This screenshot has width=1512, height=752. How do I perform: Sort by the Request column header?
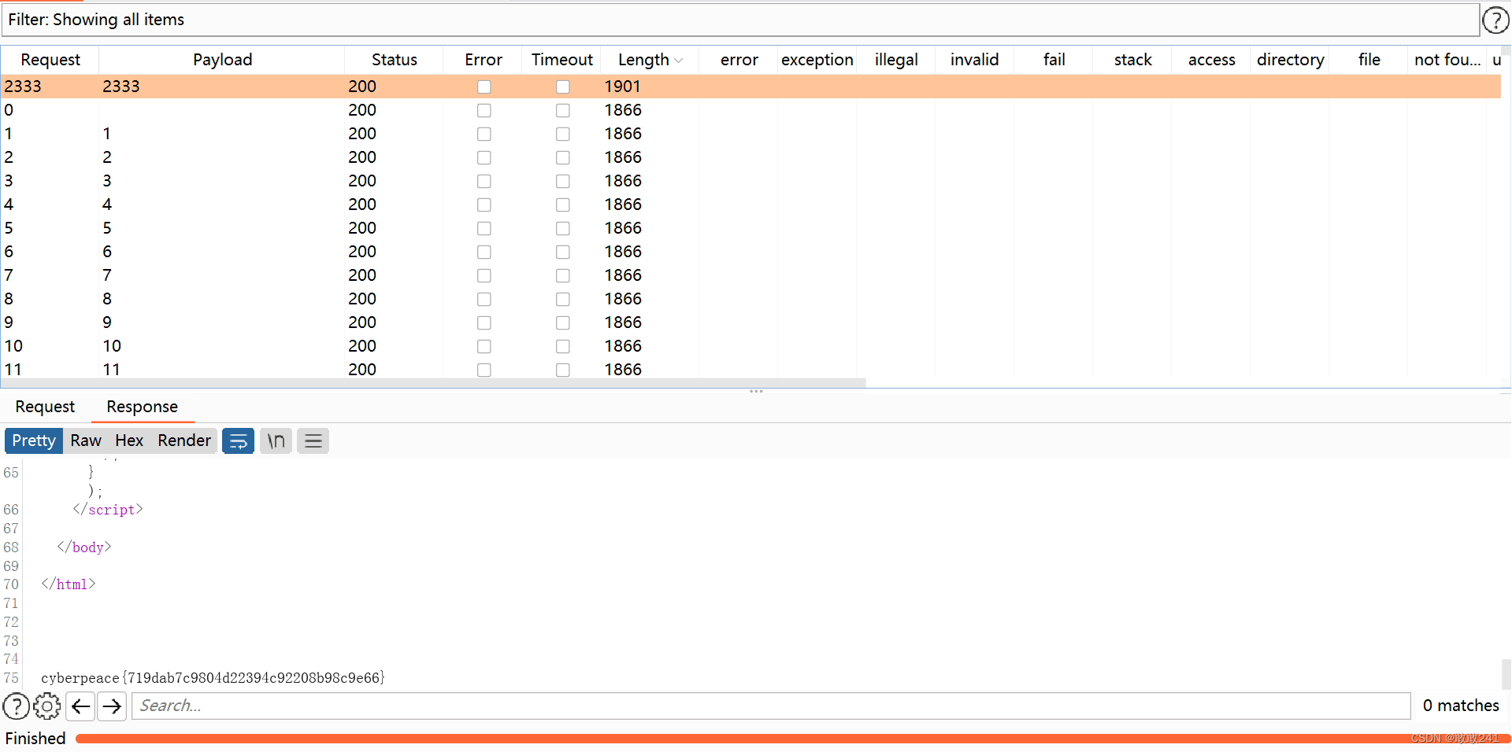click(50, 60)
